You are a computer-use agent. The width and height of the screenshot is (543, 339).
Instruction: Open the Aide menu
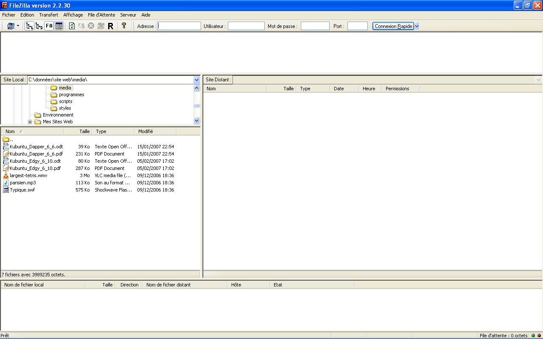coord(146,15)
